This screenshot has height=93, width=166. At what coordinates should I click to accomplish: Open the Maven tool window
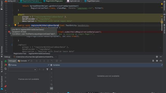click(164, 17)
